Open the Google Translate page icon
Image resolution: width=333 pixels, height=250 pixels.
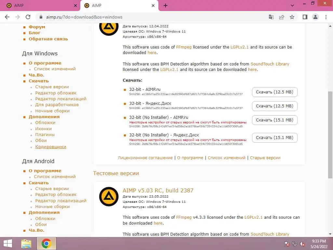[x=271, y=17]
